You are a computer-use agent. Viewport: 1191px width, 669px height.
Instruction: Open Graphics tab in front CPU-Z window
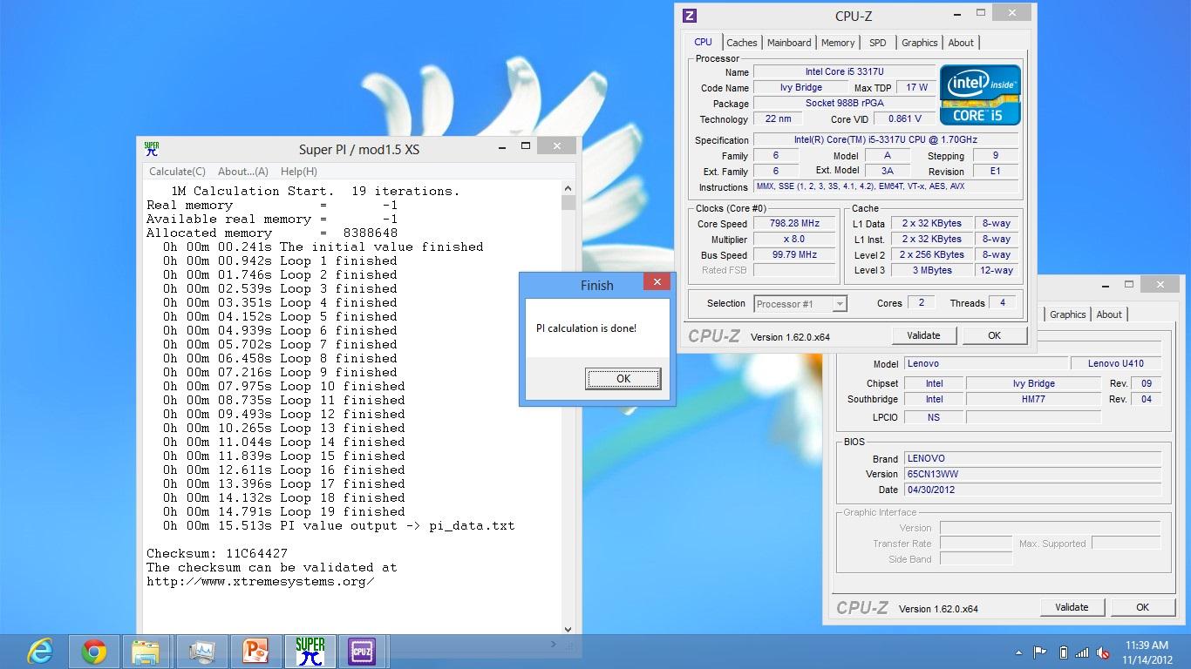pyautogui.click(x=920, y=43)
